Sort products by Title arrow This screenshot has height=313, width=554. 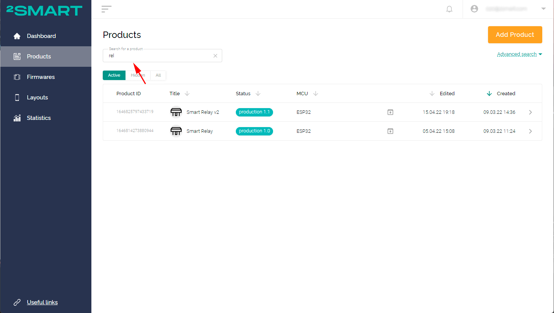coord(187,93)
